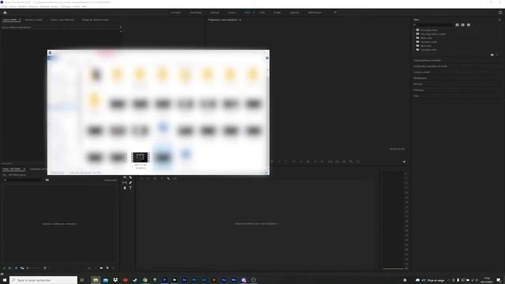The height and width of the screenshot is (284, 505).
Task: Toggle Linked Selection in timeline
Action: point(155,179)
